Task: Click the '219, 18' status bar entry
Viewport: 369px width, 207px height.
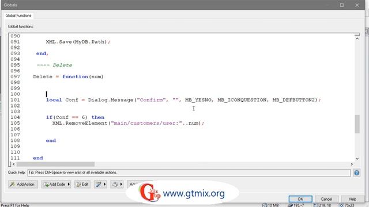Action: pos(322,205)
